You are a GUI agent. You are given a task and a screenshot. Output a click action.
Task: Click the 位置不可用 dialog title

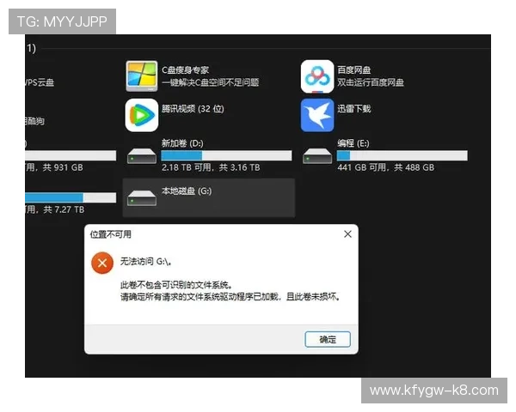pyautogui.click(x=111, y=234)
